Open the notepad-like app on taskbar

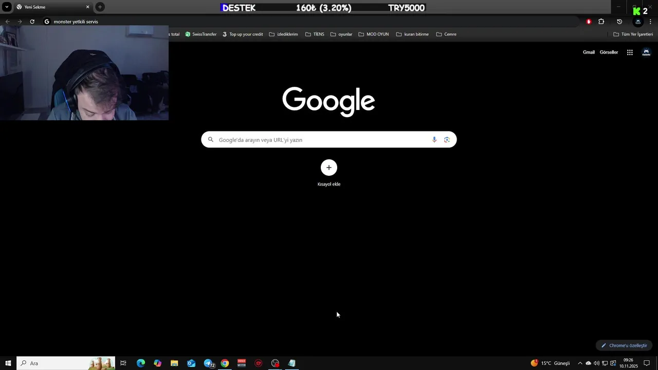point(292,363)
